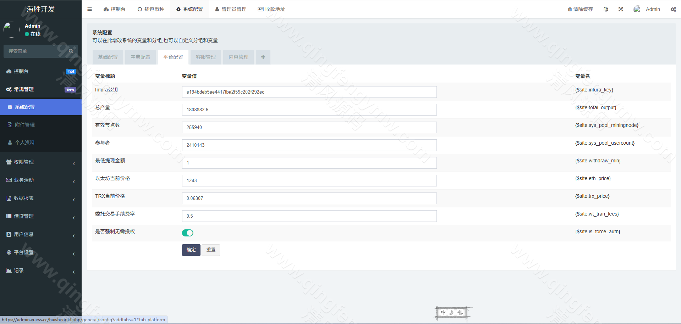Switch to 字典配置 config tab
Image resolution: width=681 pixels, height=324 pixels.
(141, 57)
